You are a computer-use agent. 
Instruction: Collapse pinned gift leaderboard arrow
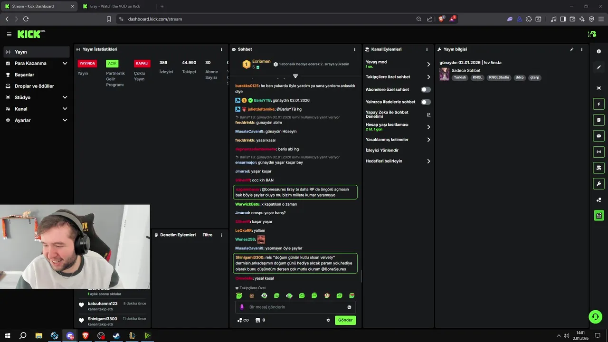point(295,76)
